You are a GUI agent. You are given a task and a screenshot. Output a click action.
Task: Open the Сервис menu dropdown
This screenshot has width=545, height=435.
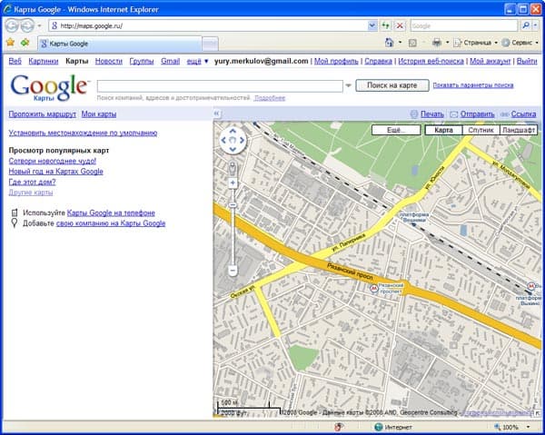pos(537,43)
